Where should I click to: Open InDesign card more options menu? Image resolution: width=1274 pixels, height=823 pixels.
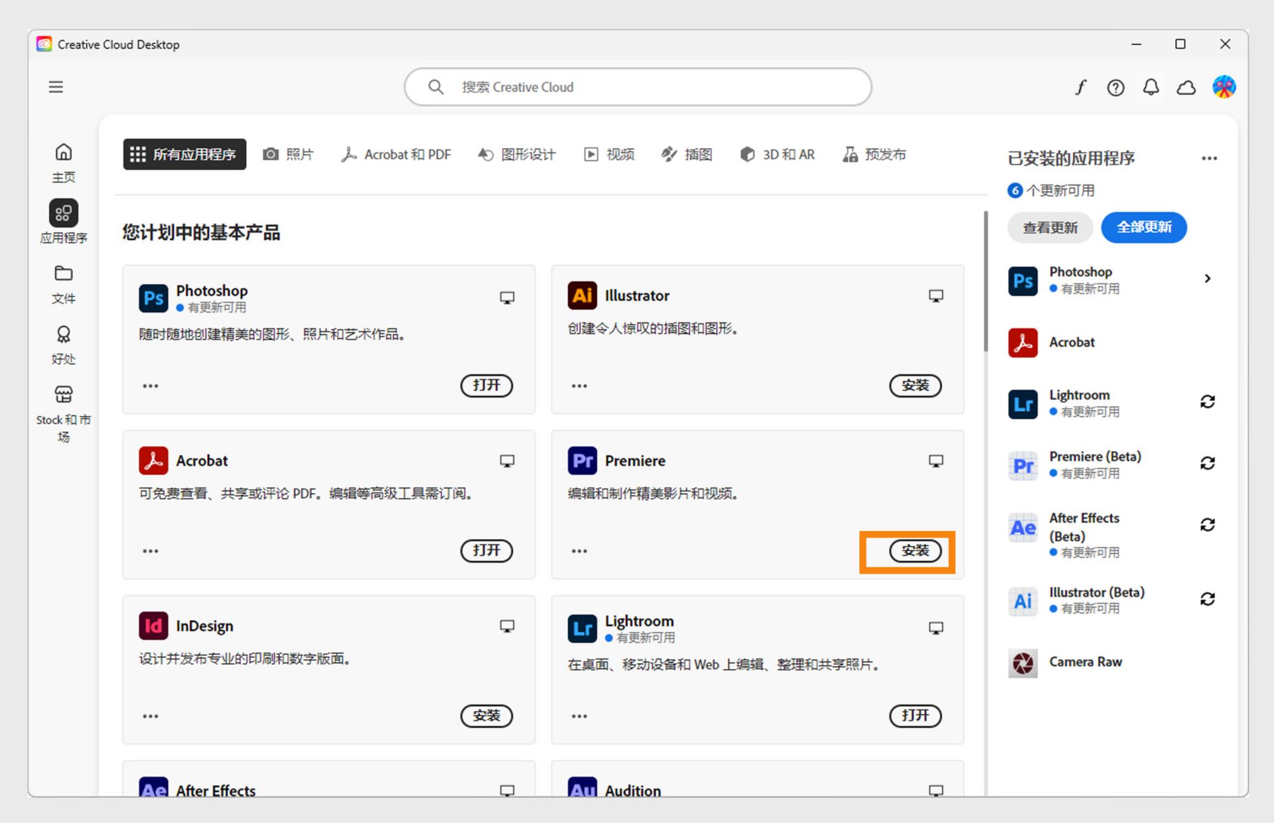coord(151,717)
